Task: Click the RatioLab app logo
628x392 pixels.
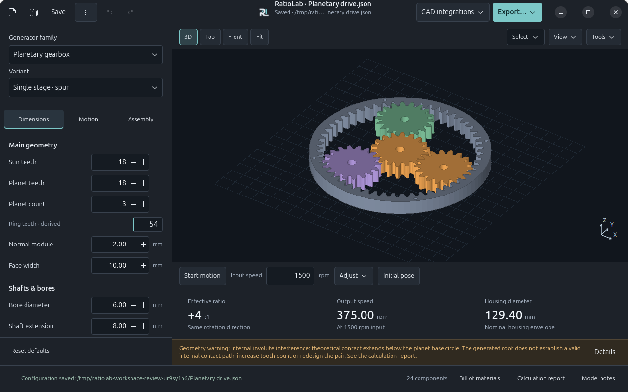Action: pyautogui.click(x=264, y=12)
